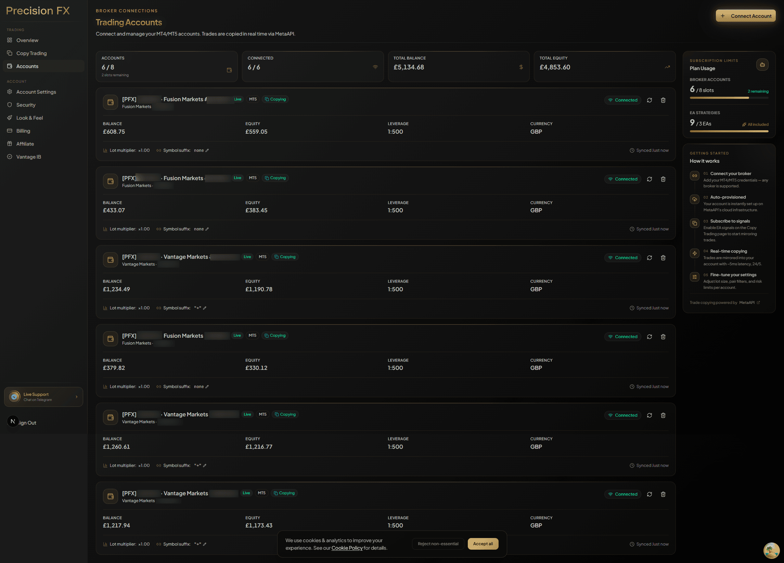The height and width of the screenshot is (563, 784).
Task: Delete the account with balance £1,234.49
Action: (663, 258)
